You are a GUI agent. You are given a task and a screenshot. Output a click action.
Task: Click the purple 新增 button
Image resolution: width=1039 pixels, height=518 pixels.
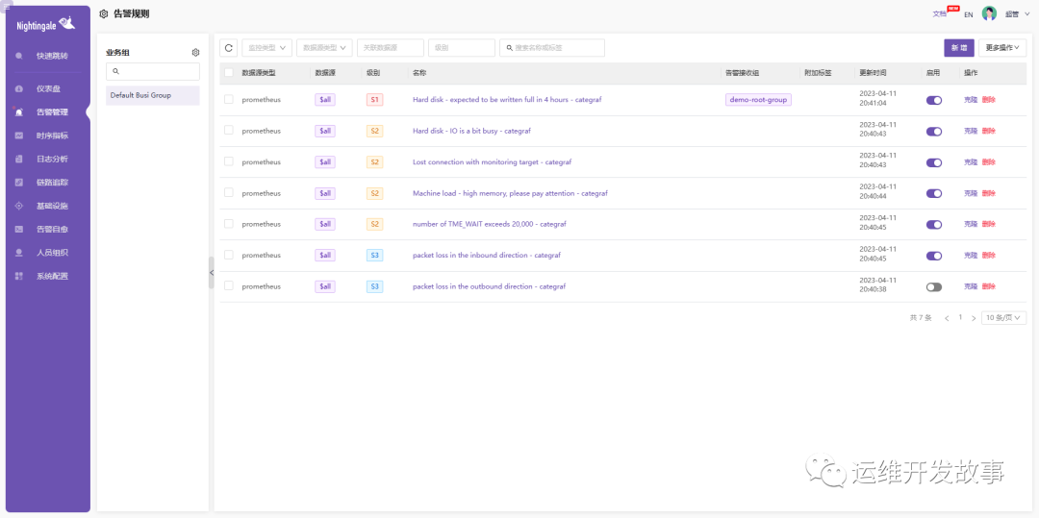point(958,47)
